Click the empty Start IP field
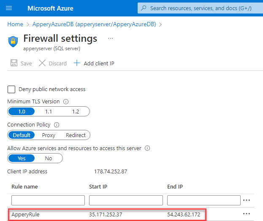 (x=126, y=200)
